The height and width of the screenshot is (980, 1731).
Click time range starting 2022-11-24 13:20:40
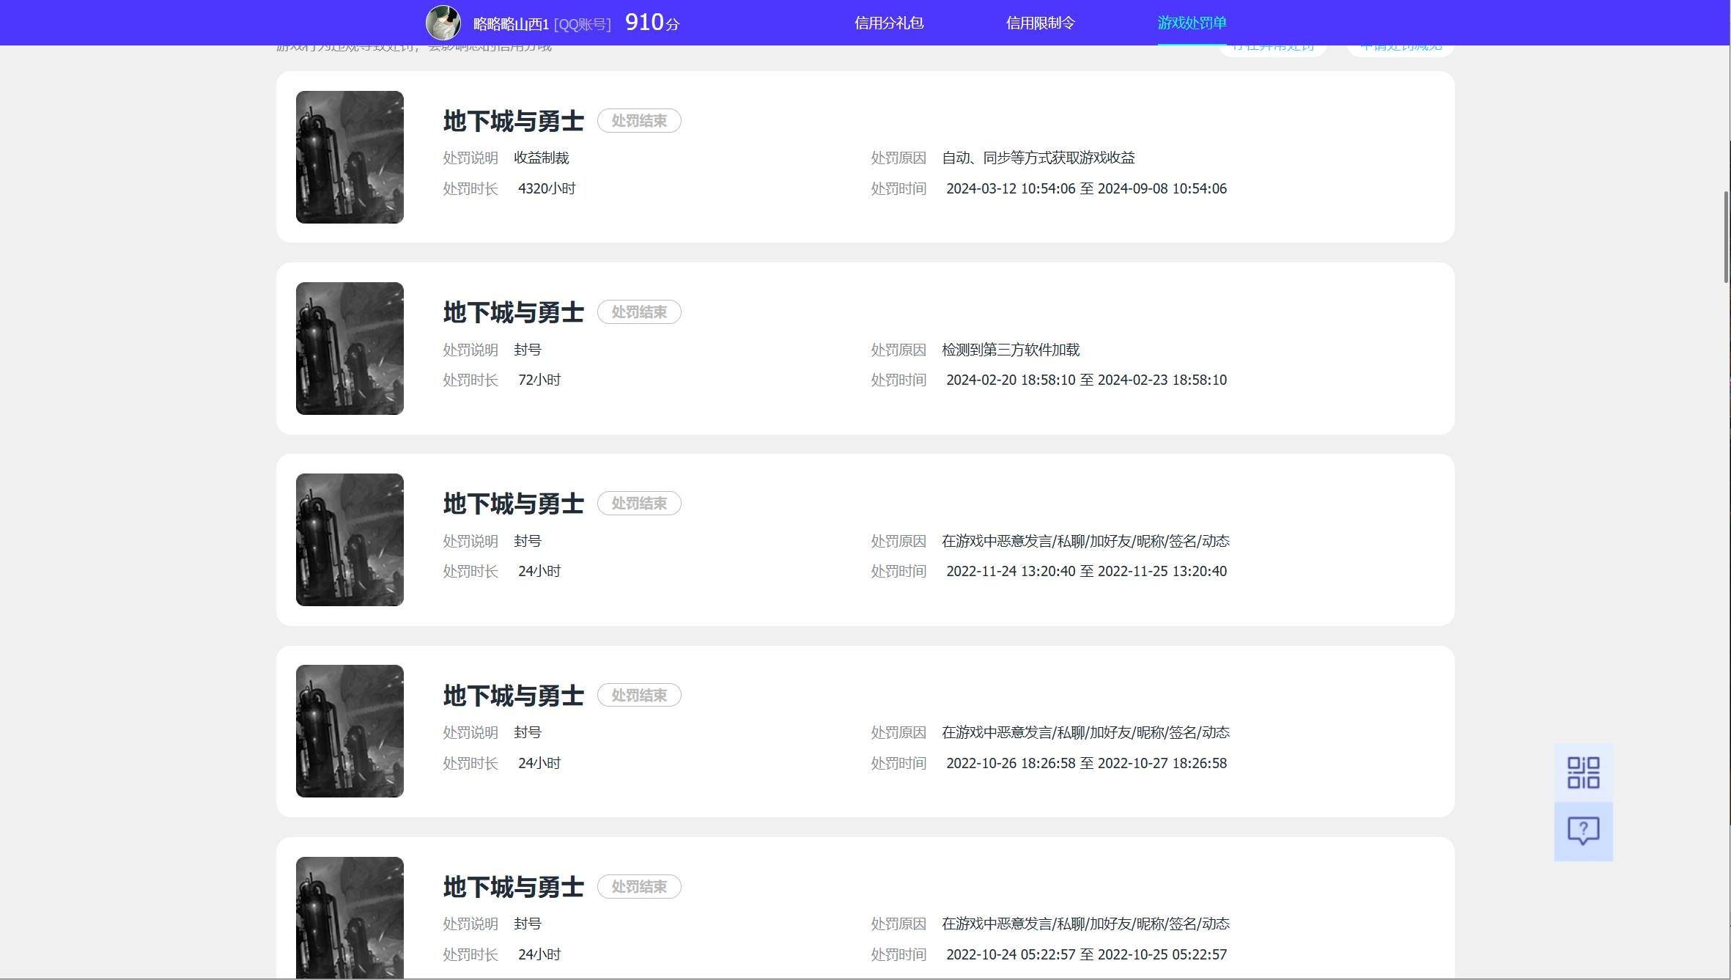(x=1086, y=572)
